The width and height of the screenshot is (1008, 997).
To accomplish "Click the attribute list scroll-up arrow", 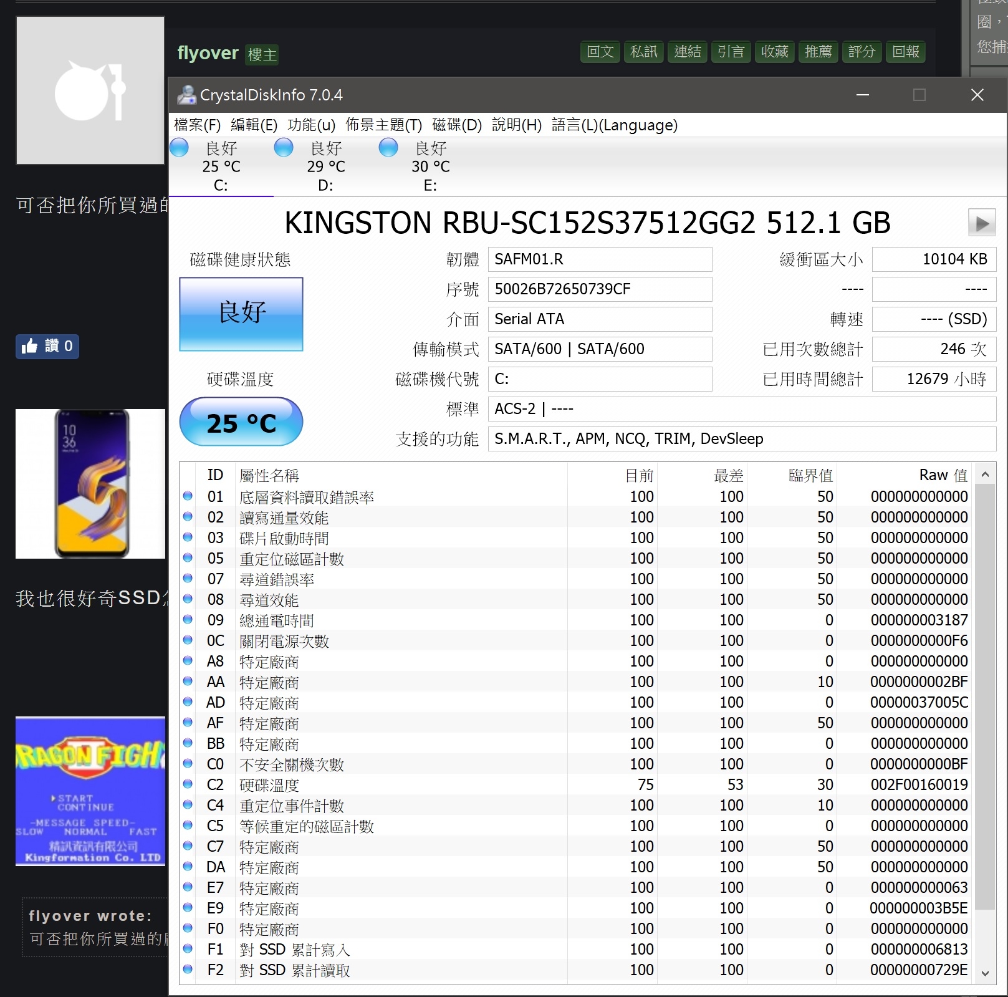I will (985, 474).
